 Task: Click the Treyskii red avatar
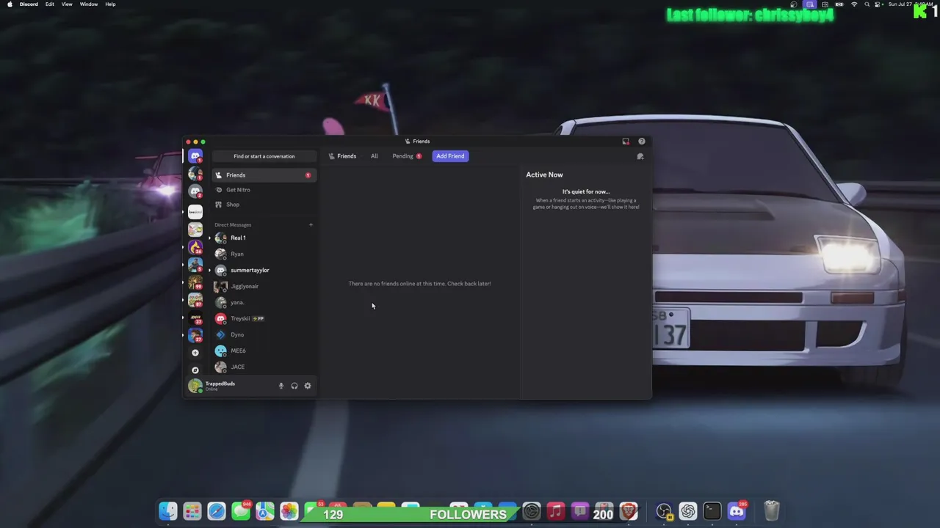point(220,318)
